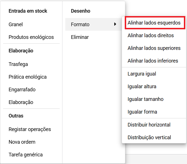Choose Alinhar lados superiores option
The height and width of the screenshot is (164, 187).
click(154, 48)
